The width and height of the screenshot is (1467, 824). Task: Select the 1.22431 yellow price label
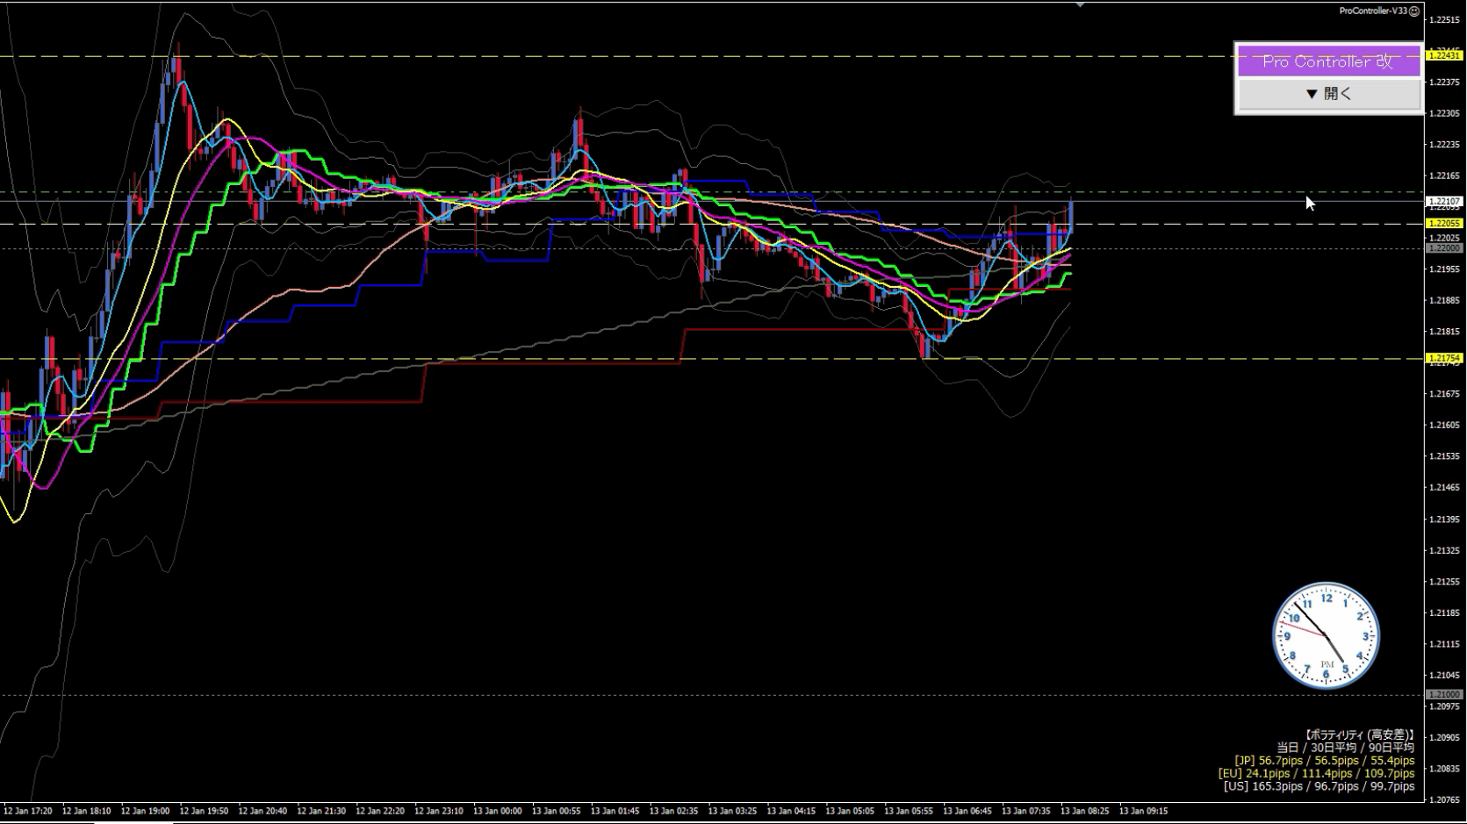point(1444,55)
